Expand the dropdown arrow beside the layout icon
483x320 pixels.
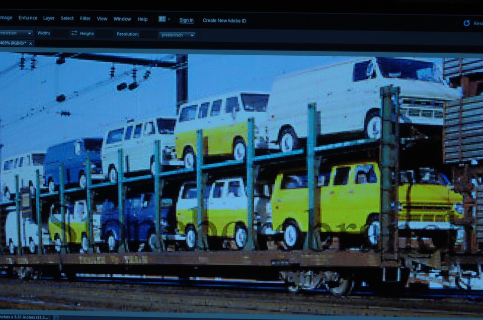click(169, 18)
